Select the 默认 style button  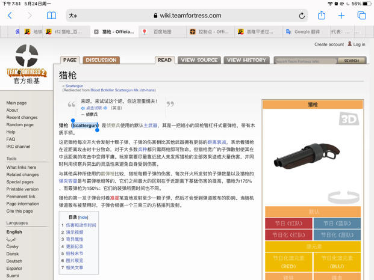pos(313,212)
